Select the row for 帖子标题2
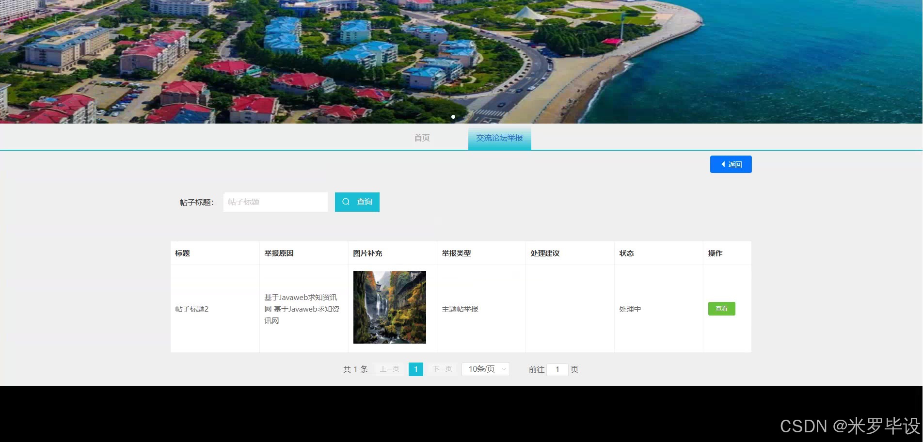Viewport: 923px width, 442px height. 191,309
